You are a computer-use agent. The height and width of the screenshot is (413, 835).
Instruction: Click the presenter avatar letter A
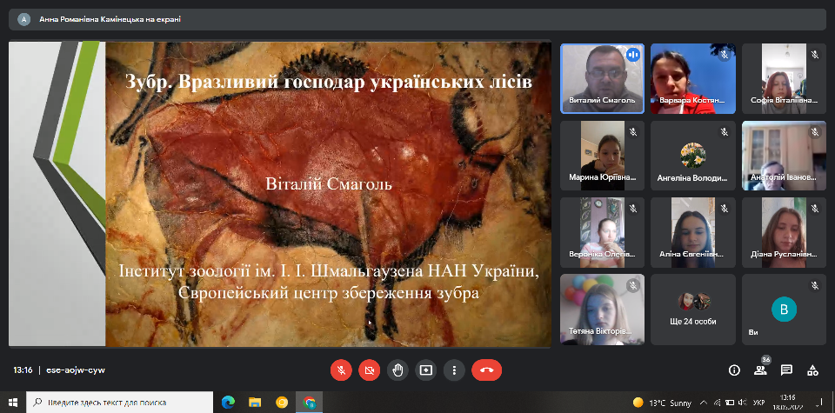pos(23,19)
